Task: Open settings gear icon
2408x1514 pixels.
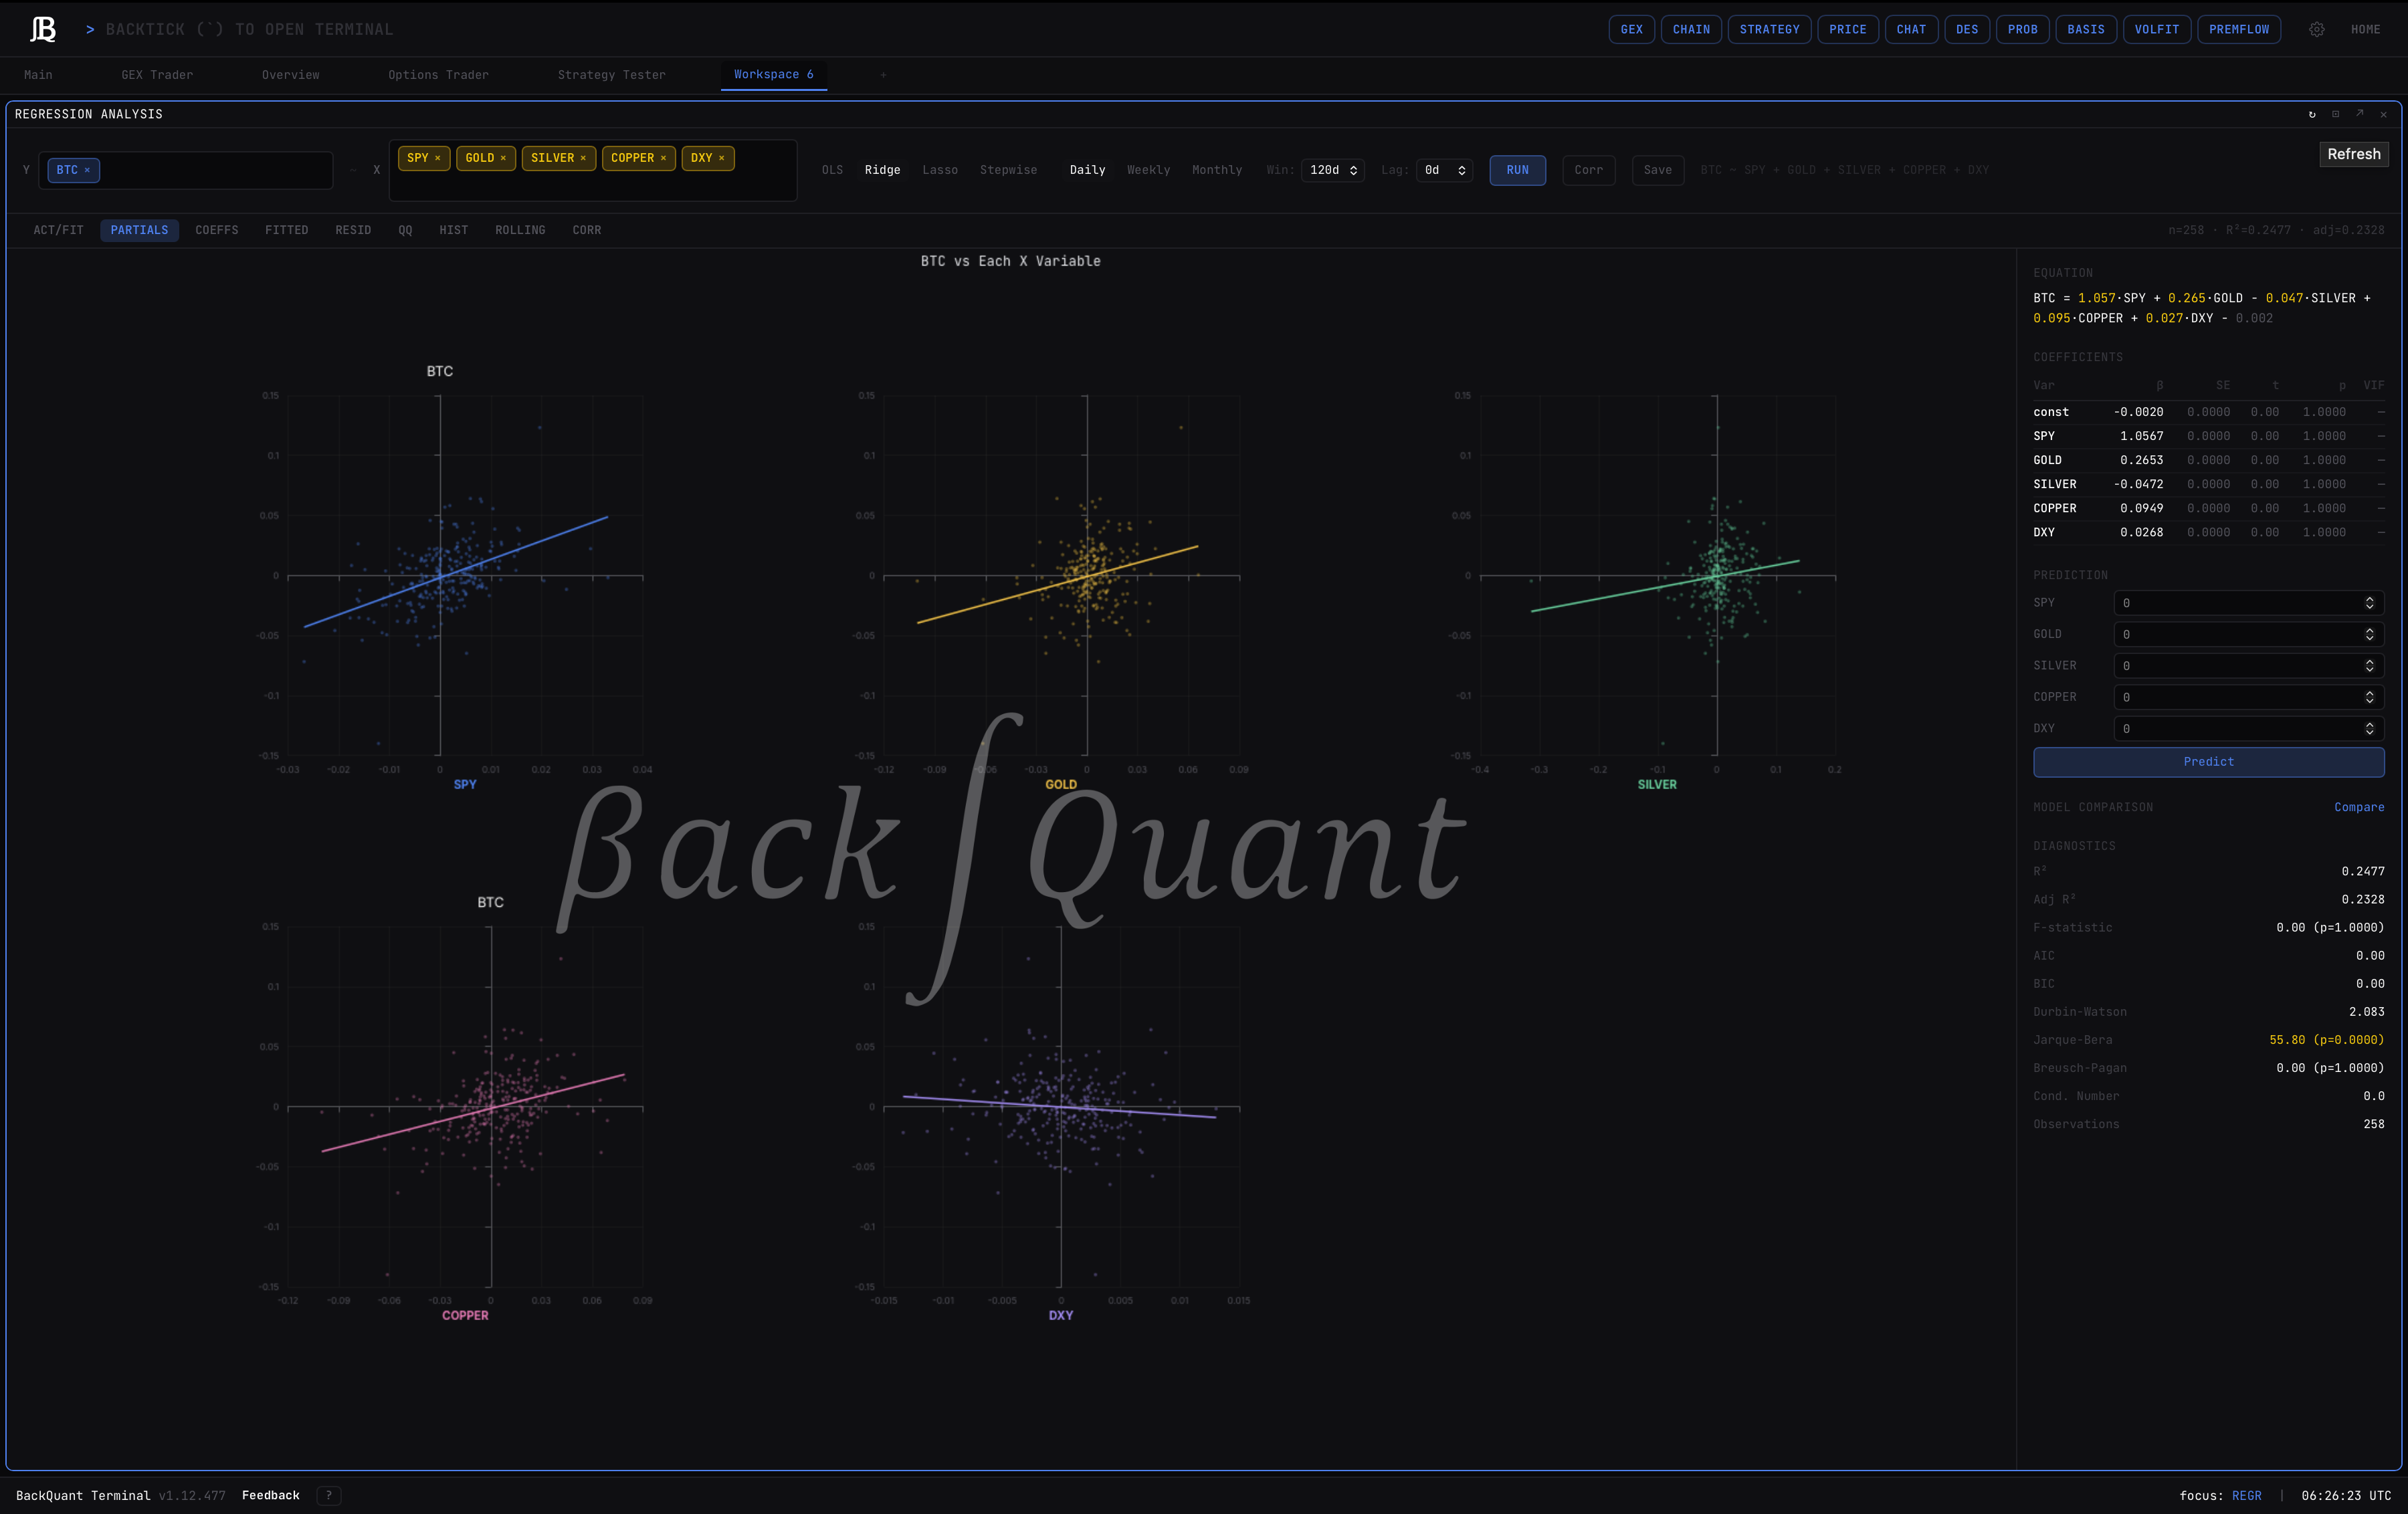Action: (2317, 30)
